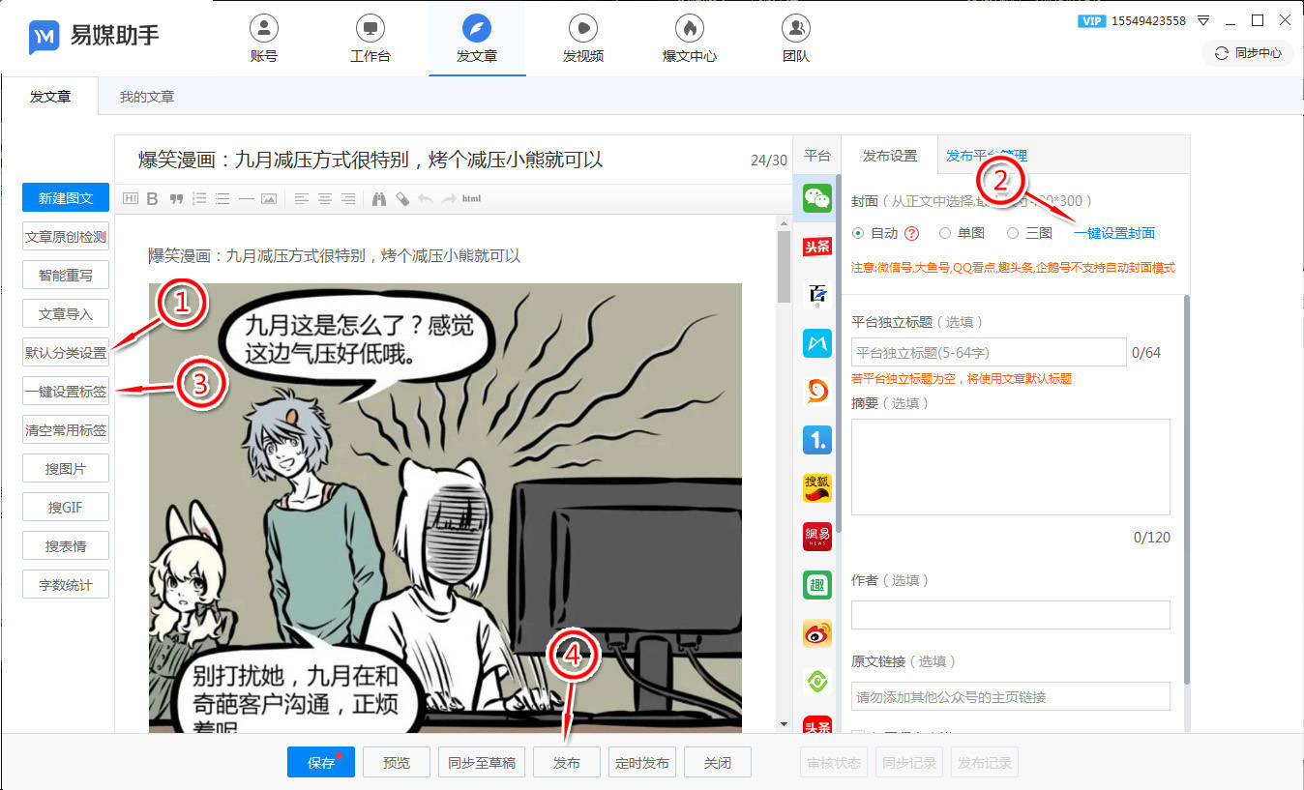Image resolution: width=1304 pixels, height=790 pixels.
Task: Open 文章导入 import button
Action: click(66, 314)
